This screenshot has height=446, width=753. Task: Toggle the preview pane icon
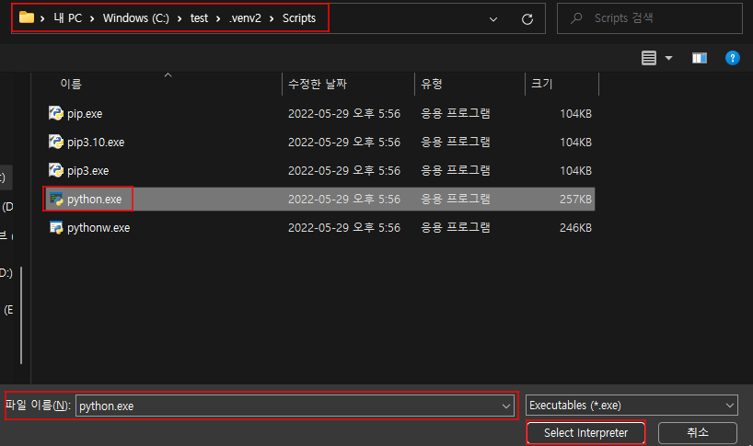[x=700, y=58]
